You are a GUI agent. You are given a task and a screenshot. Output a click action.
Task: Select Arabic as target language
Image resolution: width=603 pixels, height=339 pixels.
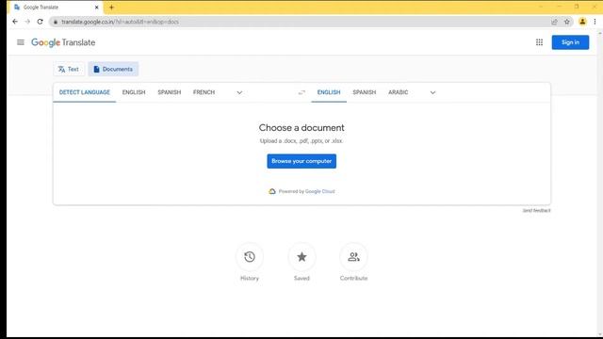tap(398, 92)
